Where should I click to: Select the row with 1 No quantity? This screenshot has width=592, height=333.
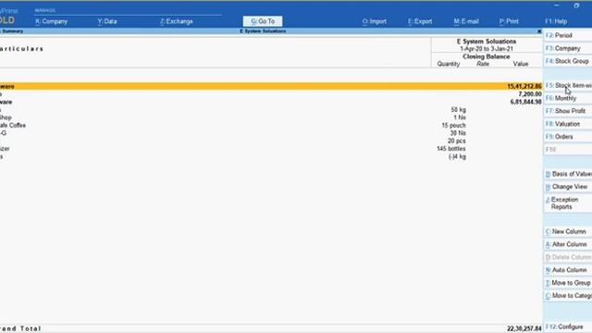pos(271,117)
